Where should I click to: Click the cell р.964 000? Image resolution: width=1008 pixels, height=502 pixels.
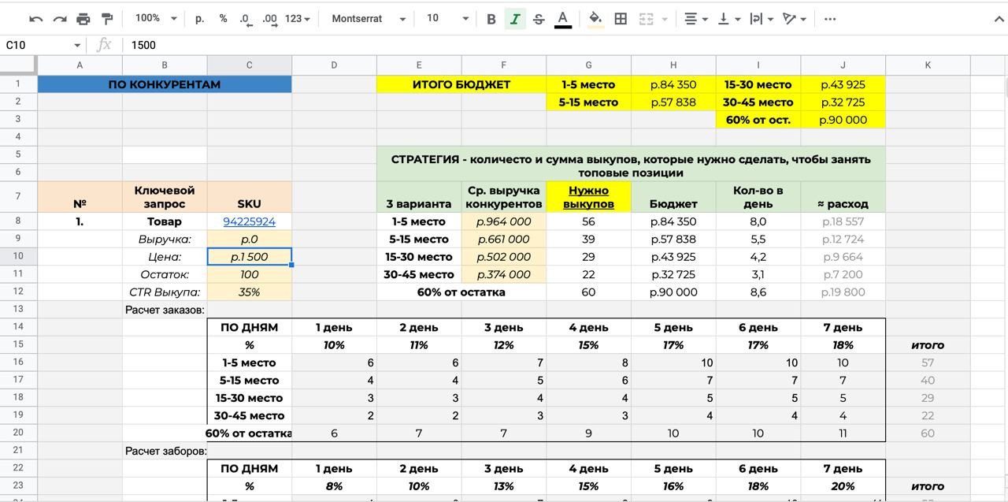pyautogui.click(x=504, y=221)
